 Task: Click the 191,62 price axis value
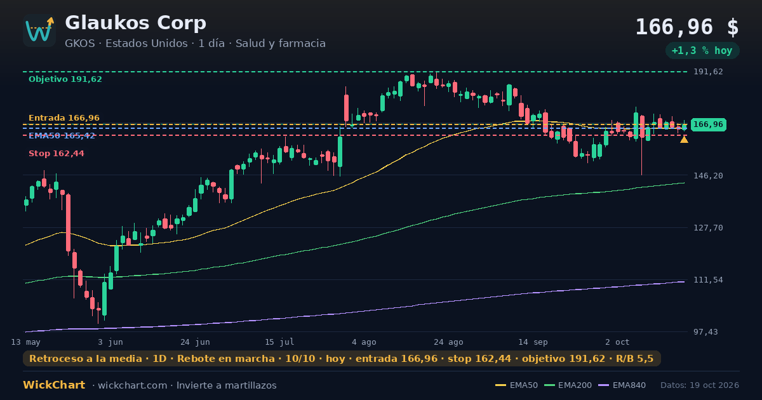click(708, 72)
